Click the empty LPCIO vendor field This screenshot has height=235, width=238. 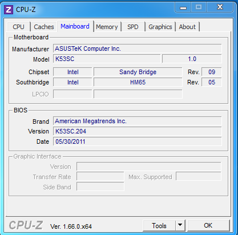pyautogui.click(x=72, y=94)
